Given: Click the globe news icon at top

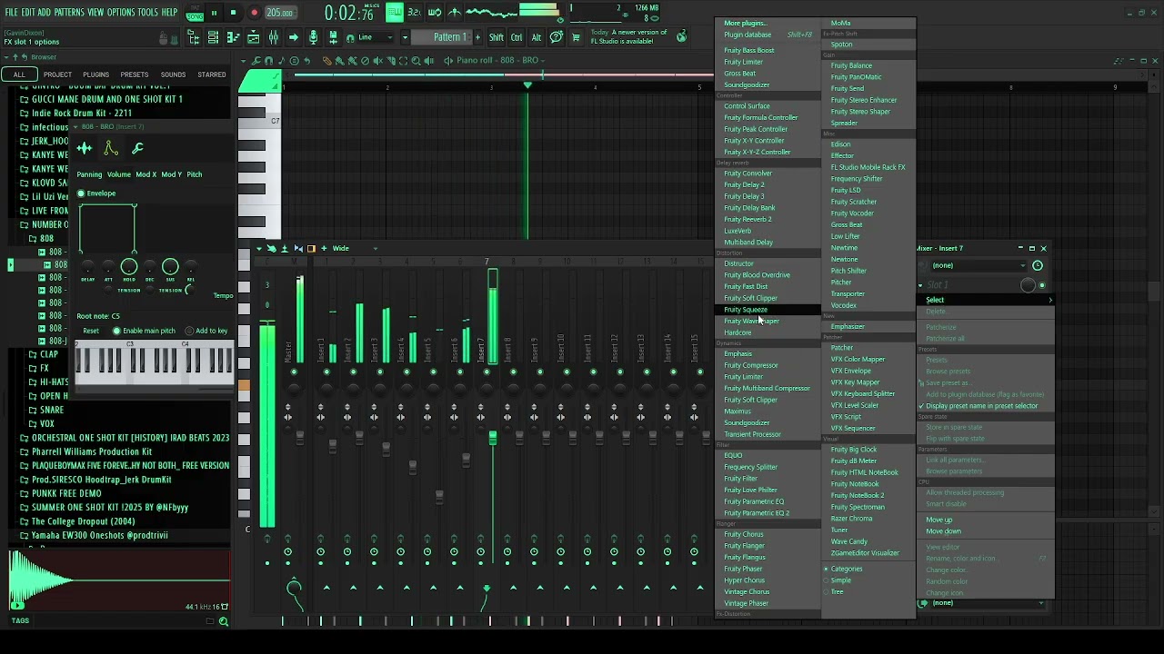Looking at the screenshot, I should pyautogui.click(x=681, y=36).
